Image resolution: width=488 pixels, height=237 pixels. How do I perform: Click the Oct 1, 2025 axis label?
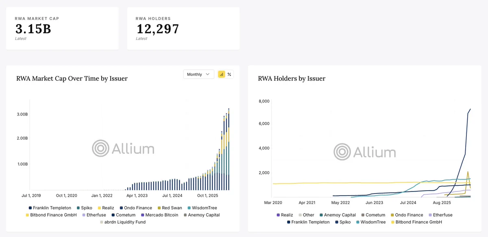(x=207, y=196)
